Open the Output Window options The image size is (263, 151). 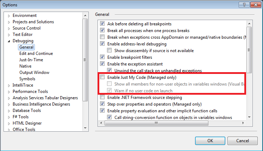(x=34, y=73)
